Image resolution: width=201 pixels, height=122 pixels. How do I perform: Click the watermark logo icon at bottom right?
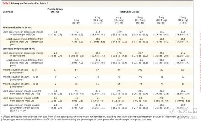click(x=172, y=110)
